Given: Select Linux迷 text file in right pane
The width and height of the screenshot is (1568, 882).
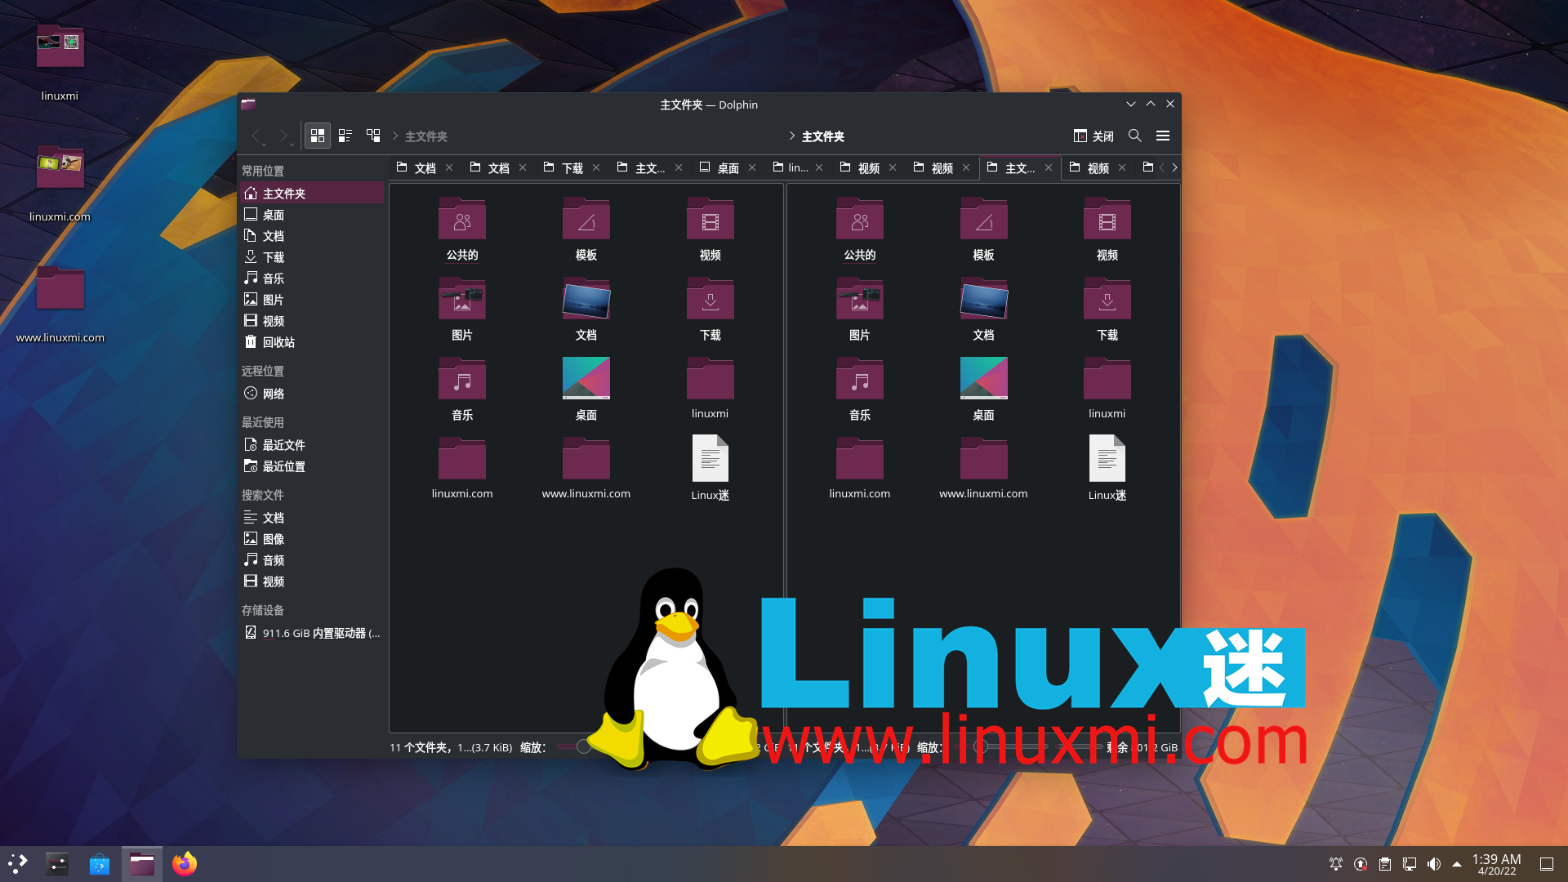Looking at the screenshot, I should point(1107,469).
